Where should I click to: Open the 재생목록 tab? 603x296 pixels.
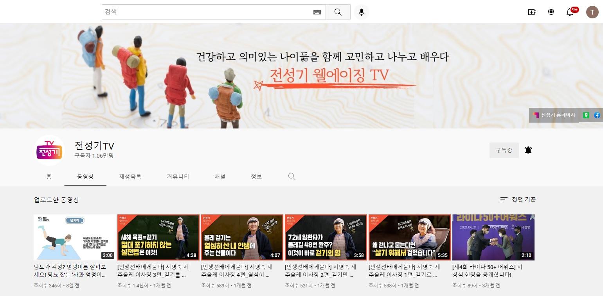(x=130, y=177)
